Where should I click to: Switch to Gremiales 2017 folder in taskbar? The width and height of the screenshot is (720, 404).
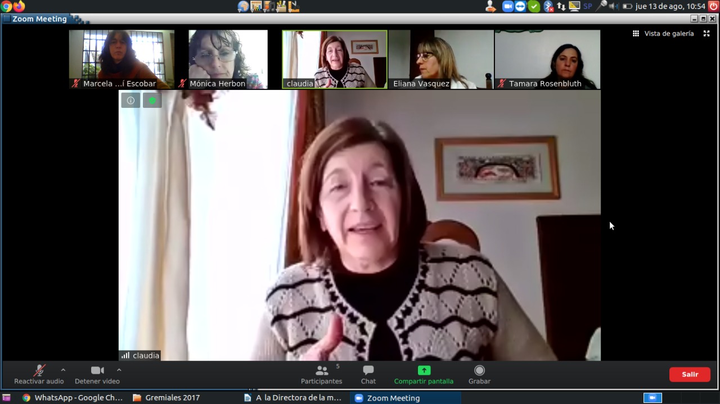point(166,398)
